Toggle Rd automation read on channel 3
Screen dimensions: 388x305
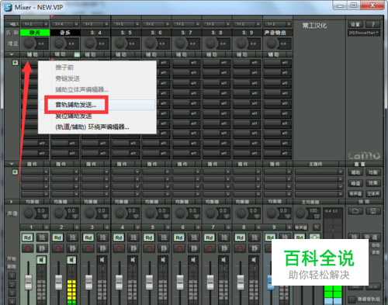pyautogui.click(x=88, y=237)
